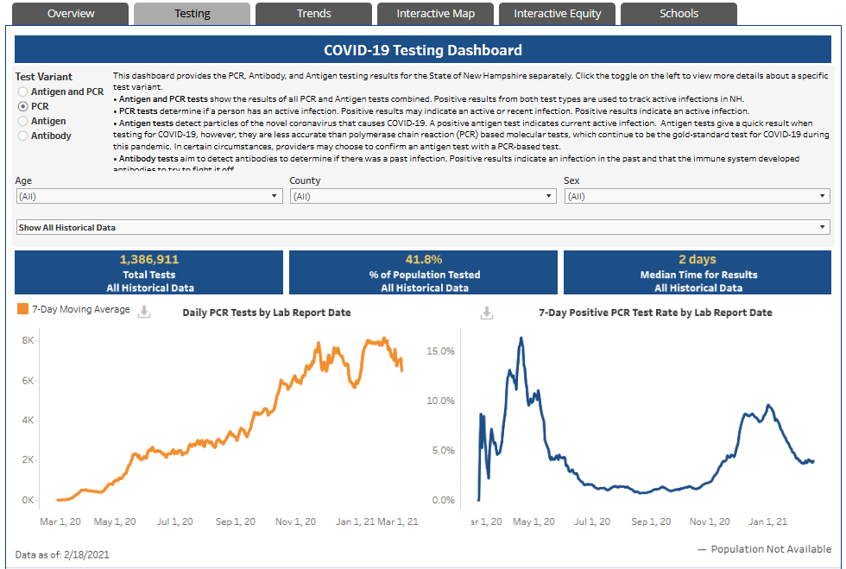Image resolution: width=846 pixels, height=569 pixels.
Task: Open the Sex filter dropdown
Action: click(698, 196)
